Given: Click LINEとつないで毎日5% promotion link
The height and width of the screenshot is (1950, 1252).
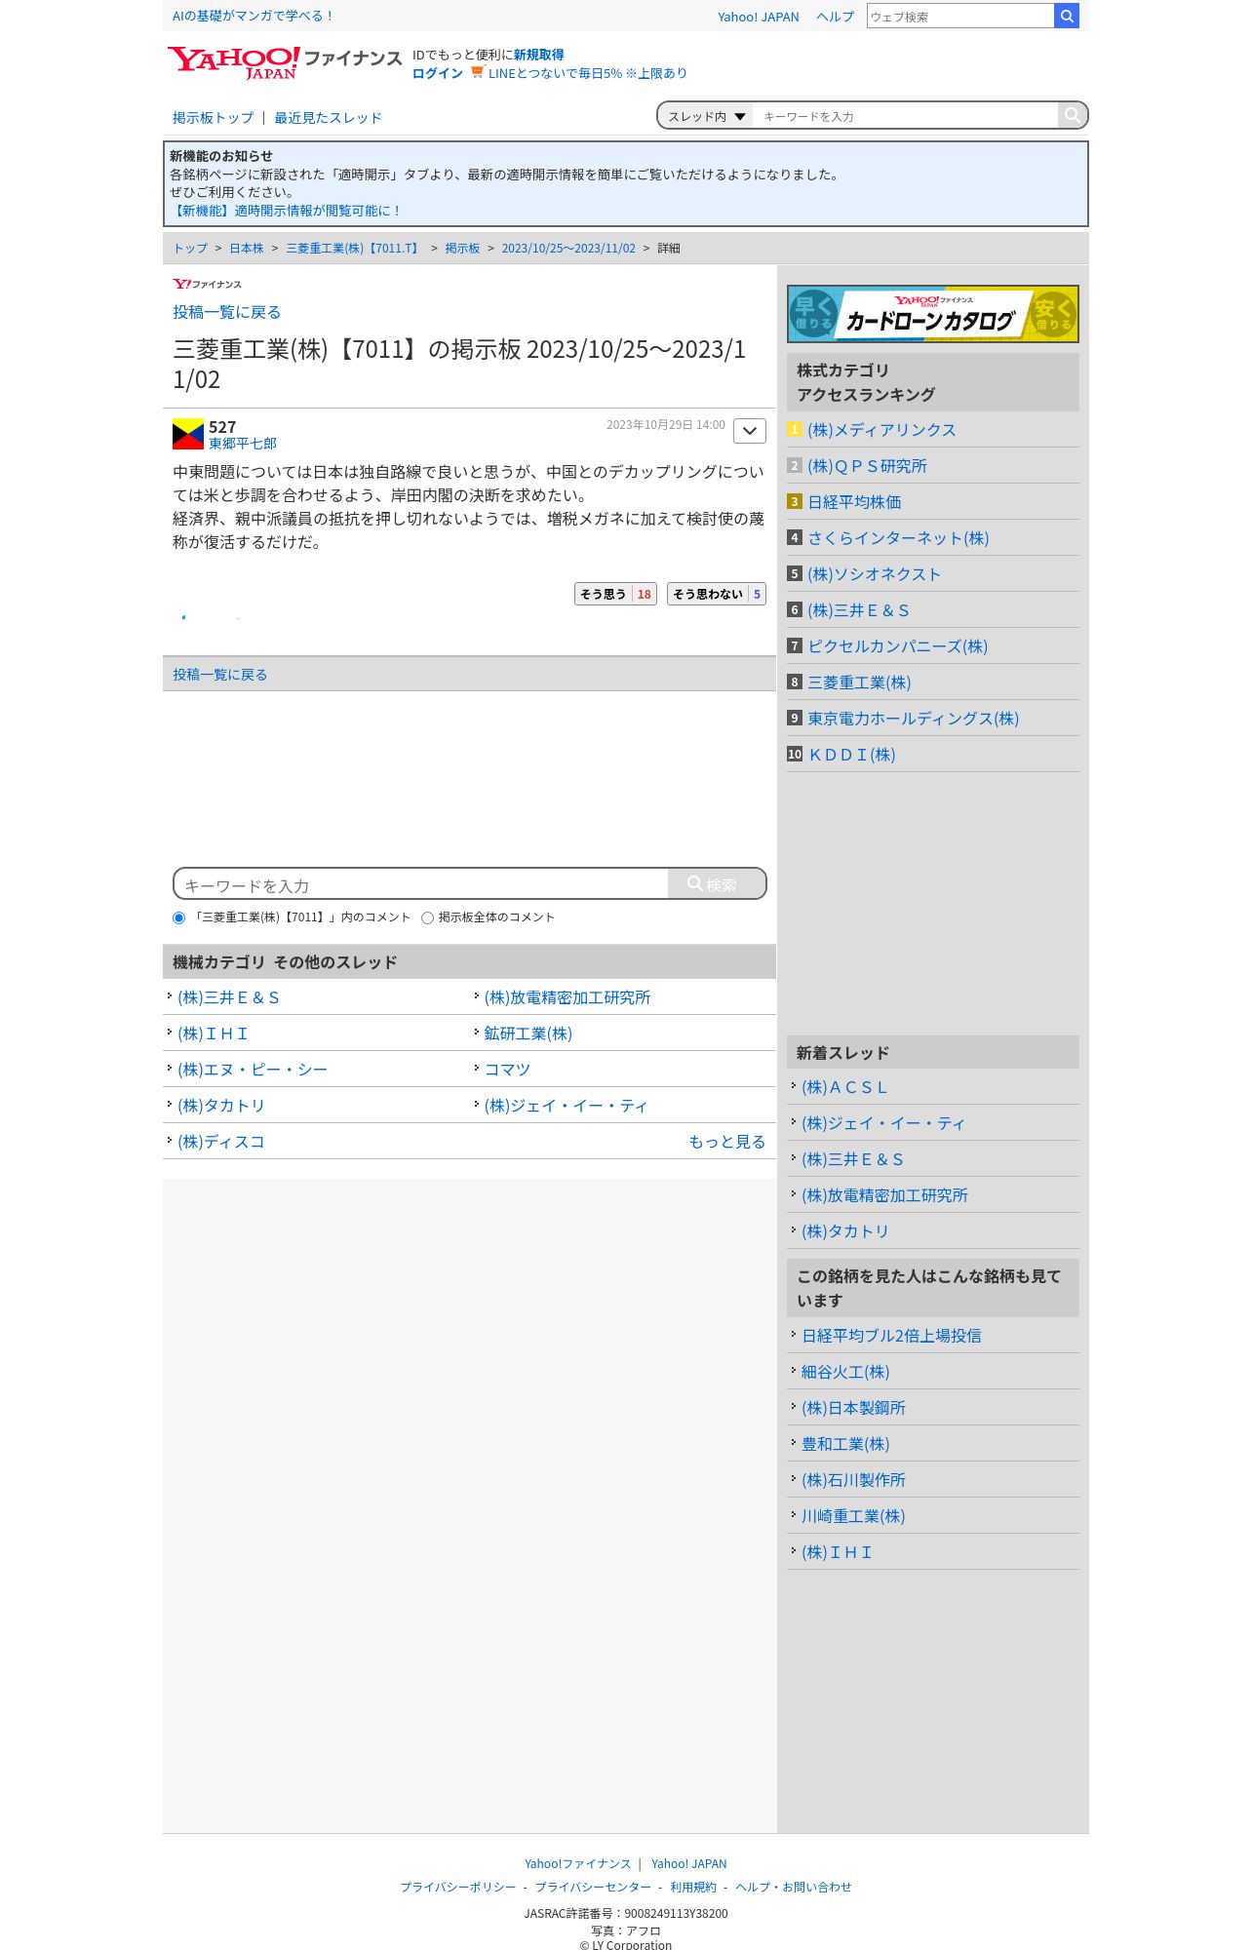Looking at the screenshot, I should point(587,73).
